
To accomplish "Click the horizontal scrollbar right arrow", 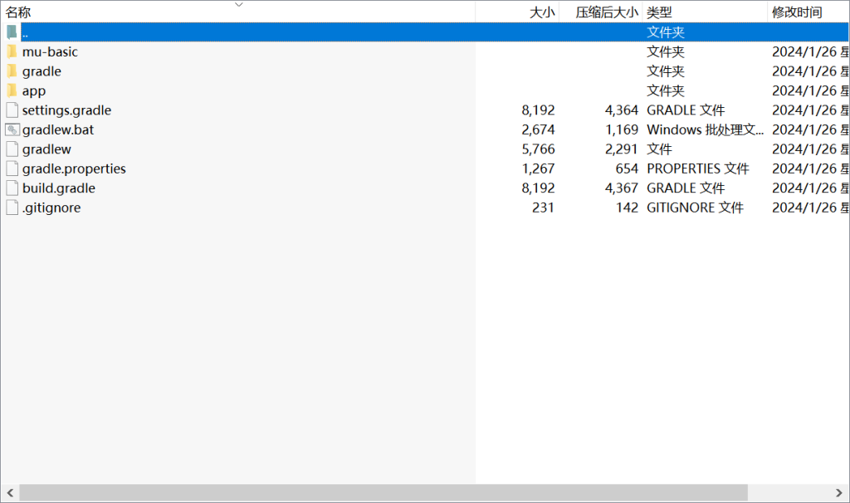I will click(x=840, y=493).
